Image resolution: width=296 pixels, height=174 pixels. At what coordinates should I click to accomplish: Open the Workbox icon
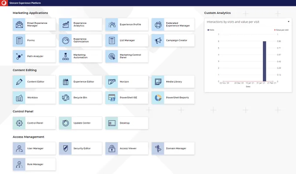click(19, 98)
